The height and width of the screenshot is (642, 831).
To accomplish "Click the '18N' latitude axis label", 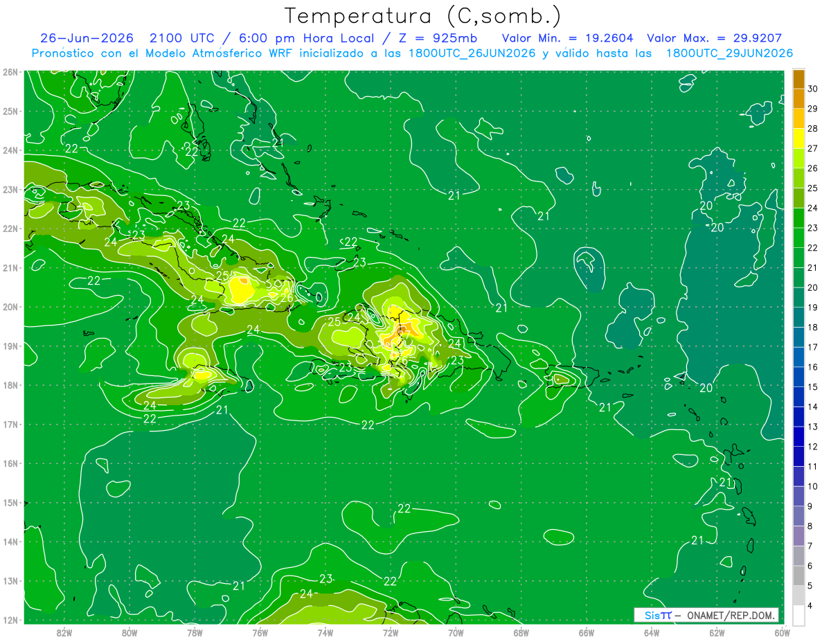I will coord(10,385).
